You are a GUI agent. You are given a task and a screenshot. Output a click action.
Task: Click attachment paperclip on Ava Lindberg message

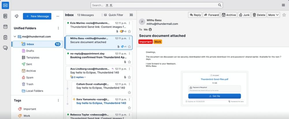(125, 77)
